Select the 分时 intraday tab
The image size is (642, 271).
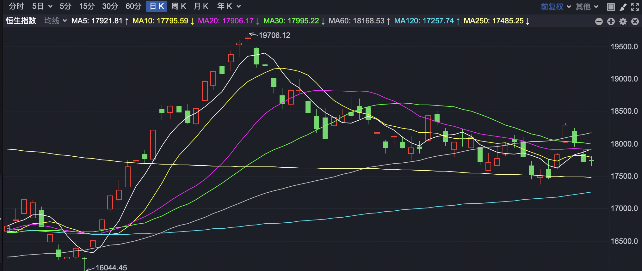pos(16,6)
